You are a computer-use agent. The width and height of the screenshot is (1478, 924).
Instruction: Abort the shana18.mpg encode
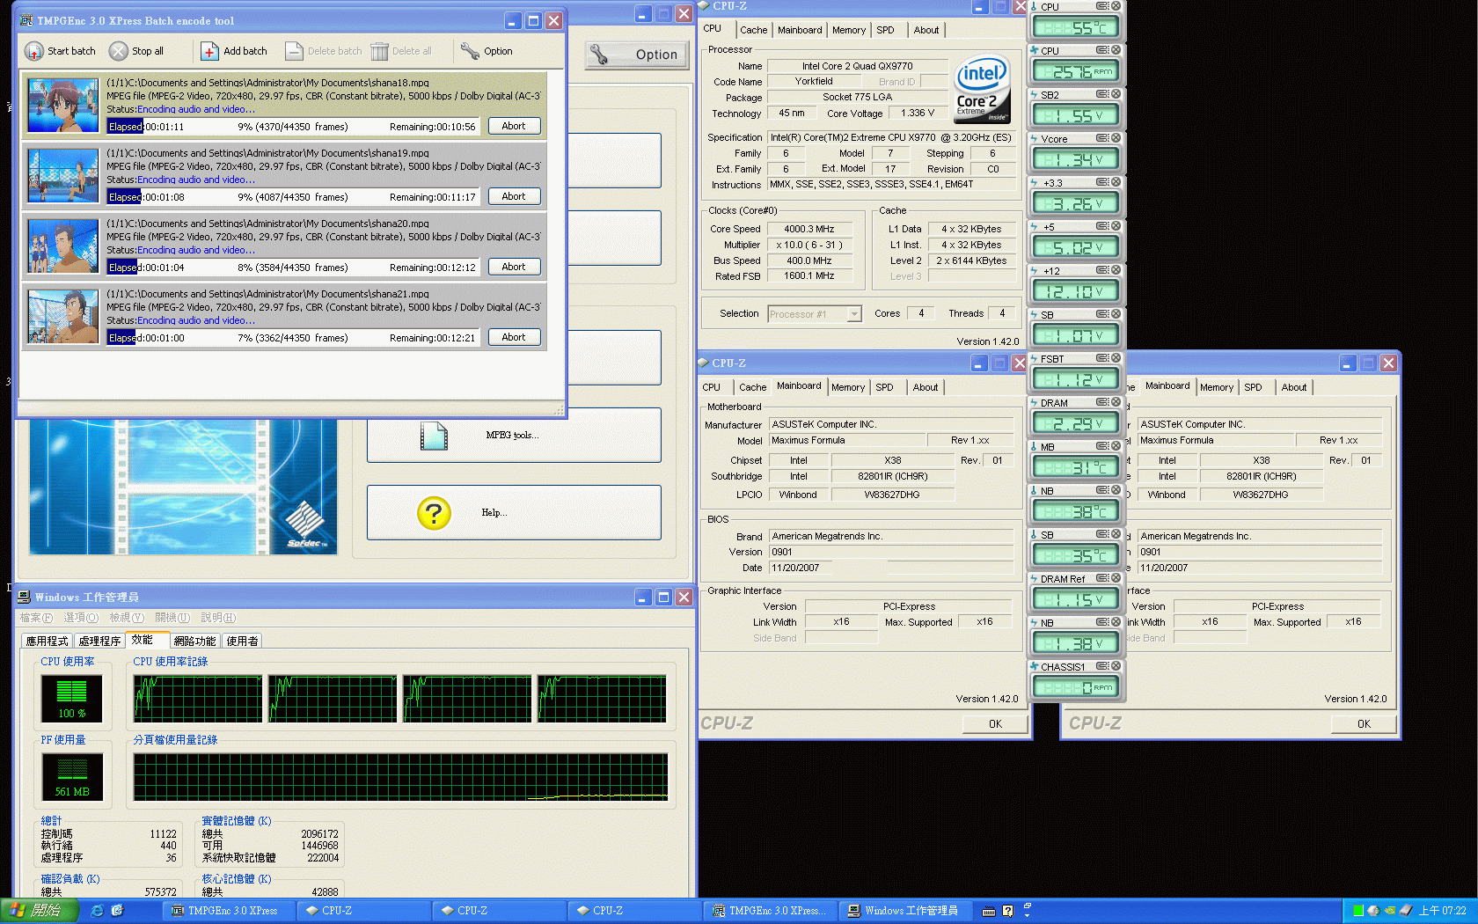coord(514,126)
